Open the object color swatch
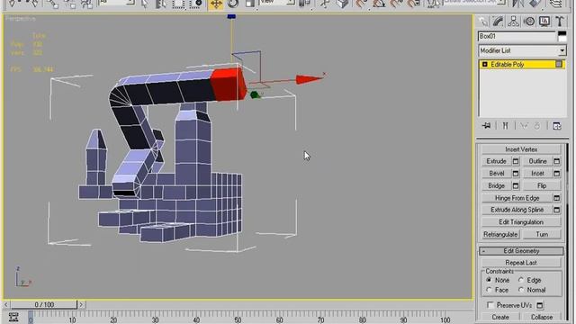The height and width of the screenshot is (324, 576). (562, 36)
